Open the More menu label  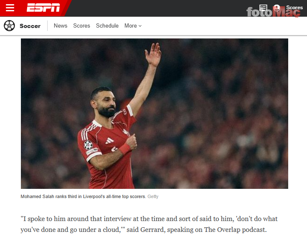coord(131,25)
